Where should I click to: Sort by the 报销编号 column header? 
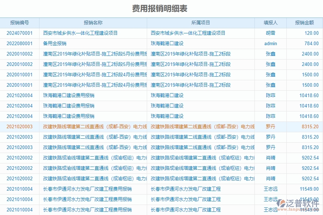pos(20,22)
